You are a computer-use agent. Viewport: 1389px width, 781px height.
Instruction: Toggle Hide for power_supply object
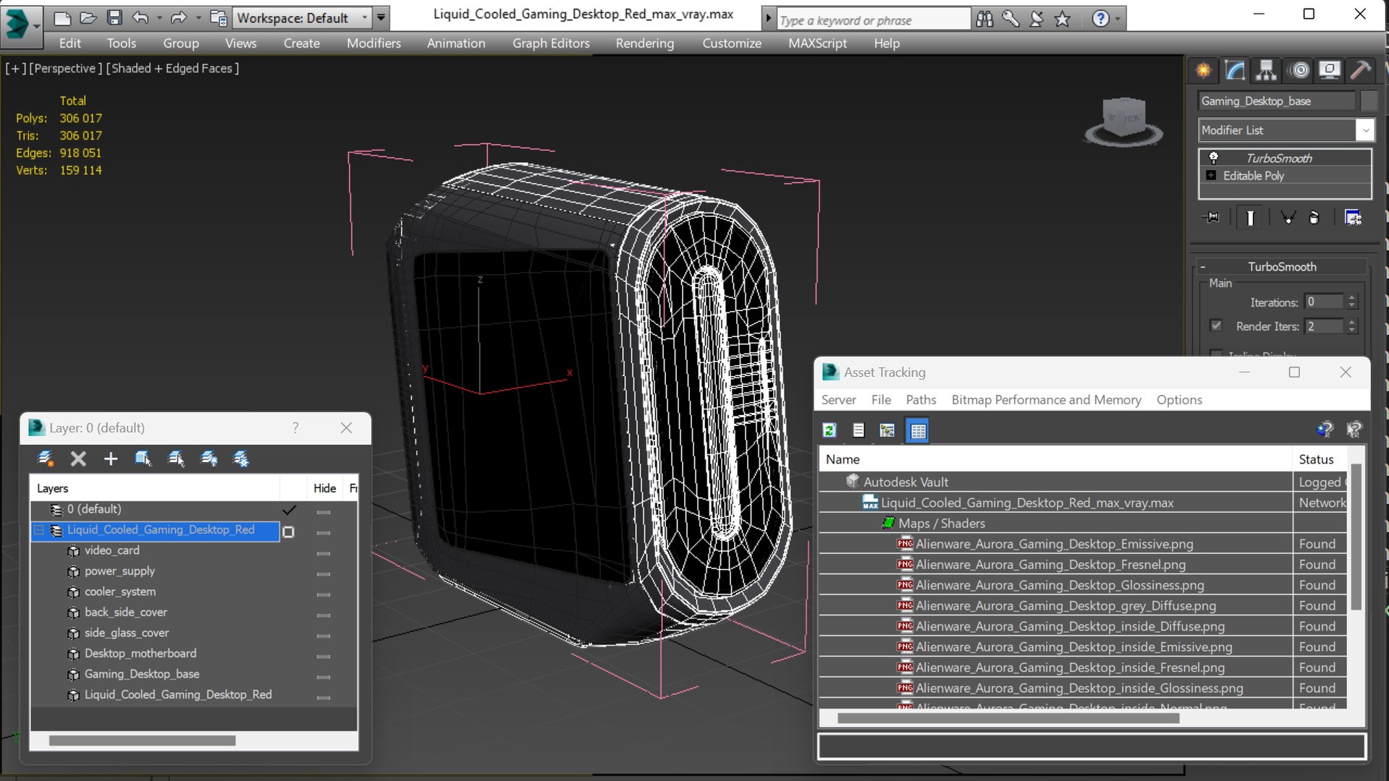pyautogui.click(x=324, y=574)
